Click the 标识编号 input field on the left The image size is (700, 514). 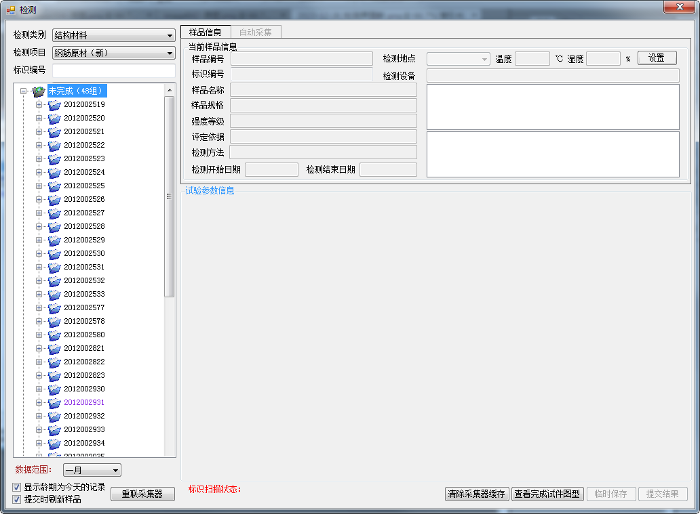[113, 70]
